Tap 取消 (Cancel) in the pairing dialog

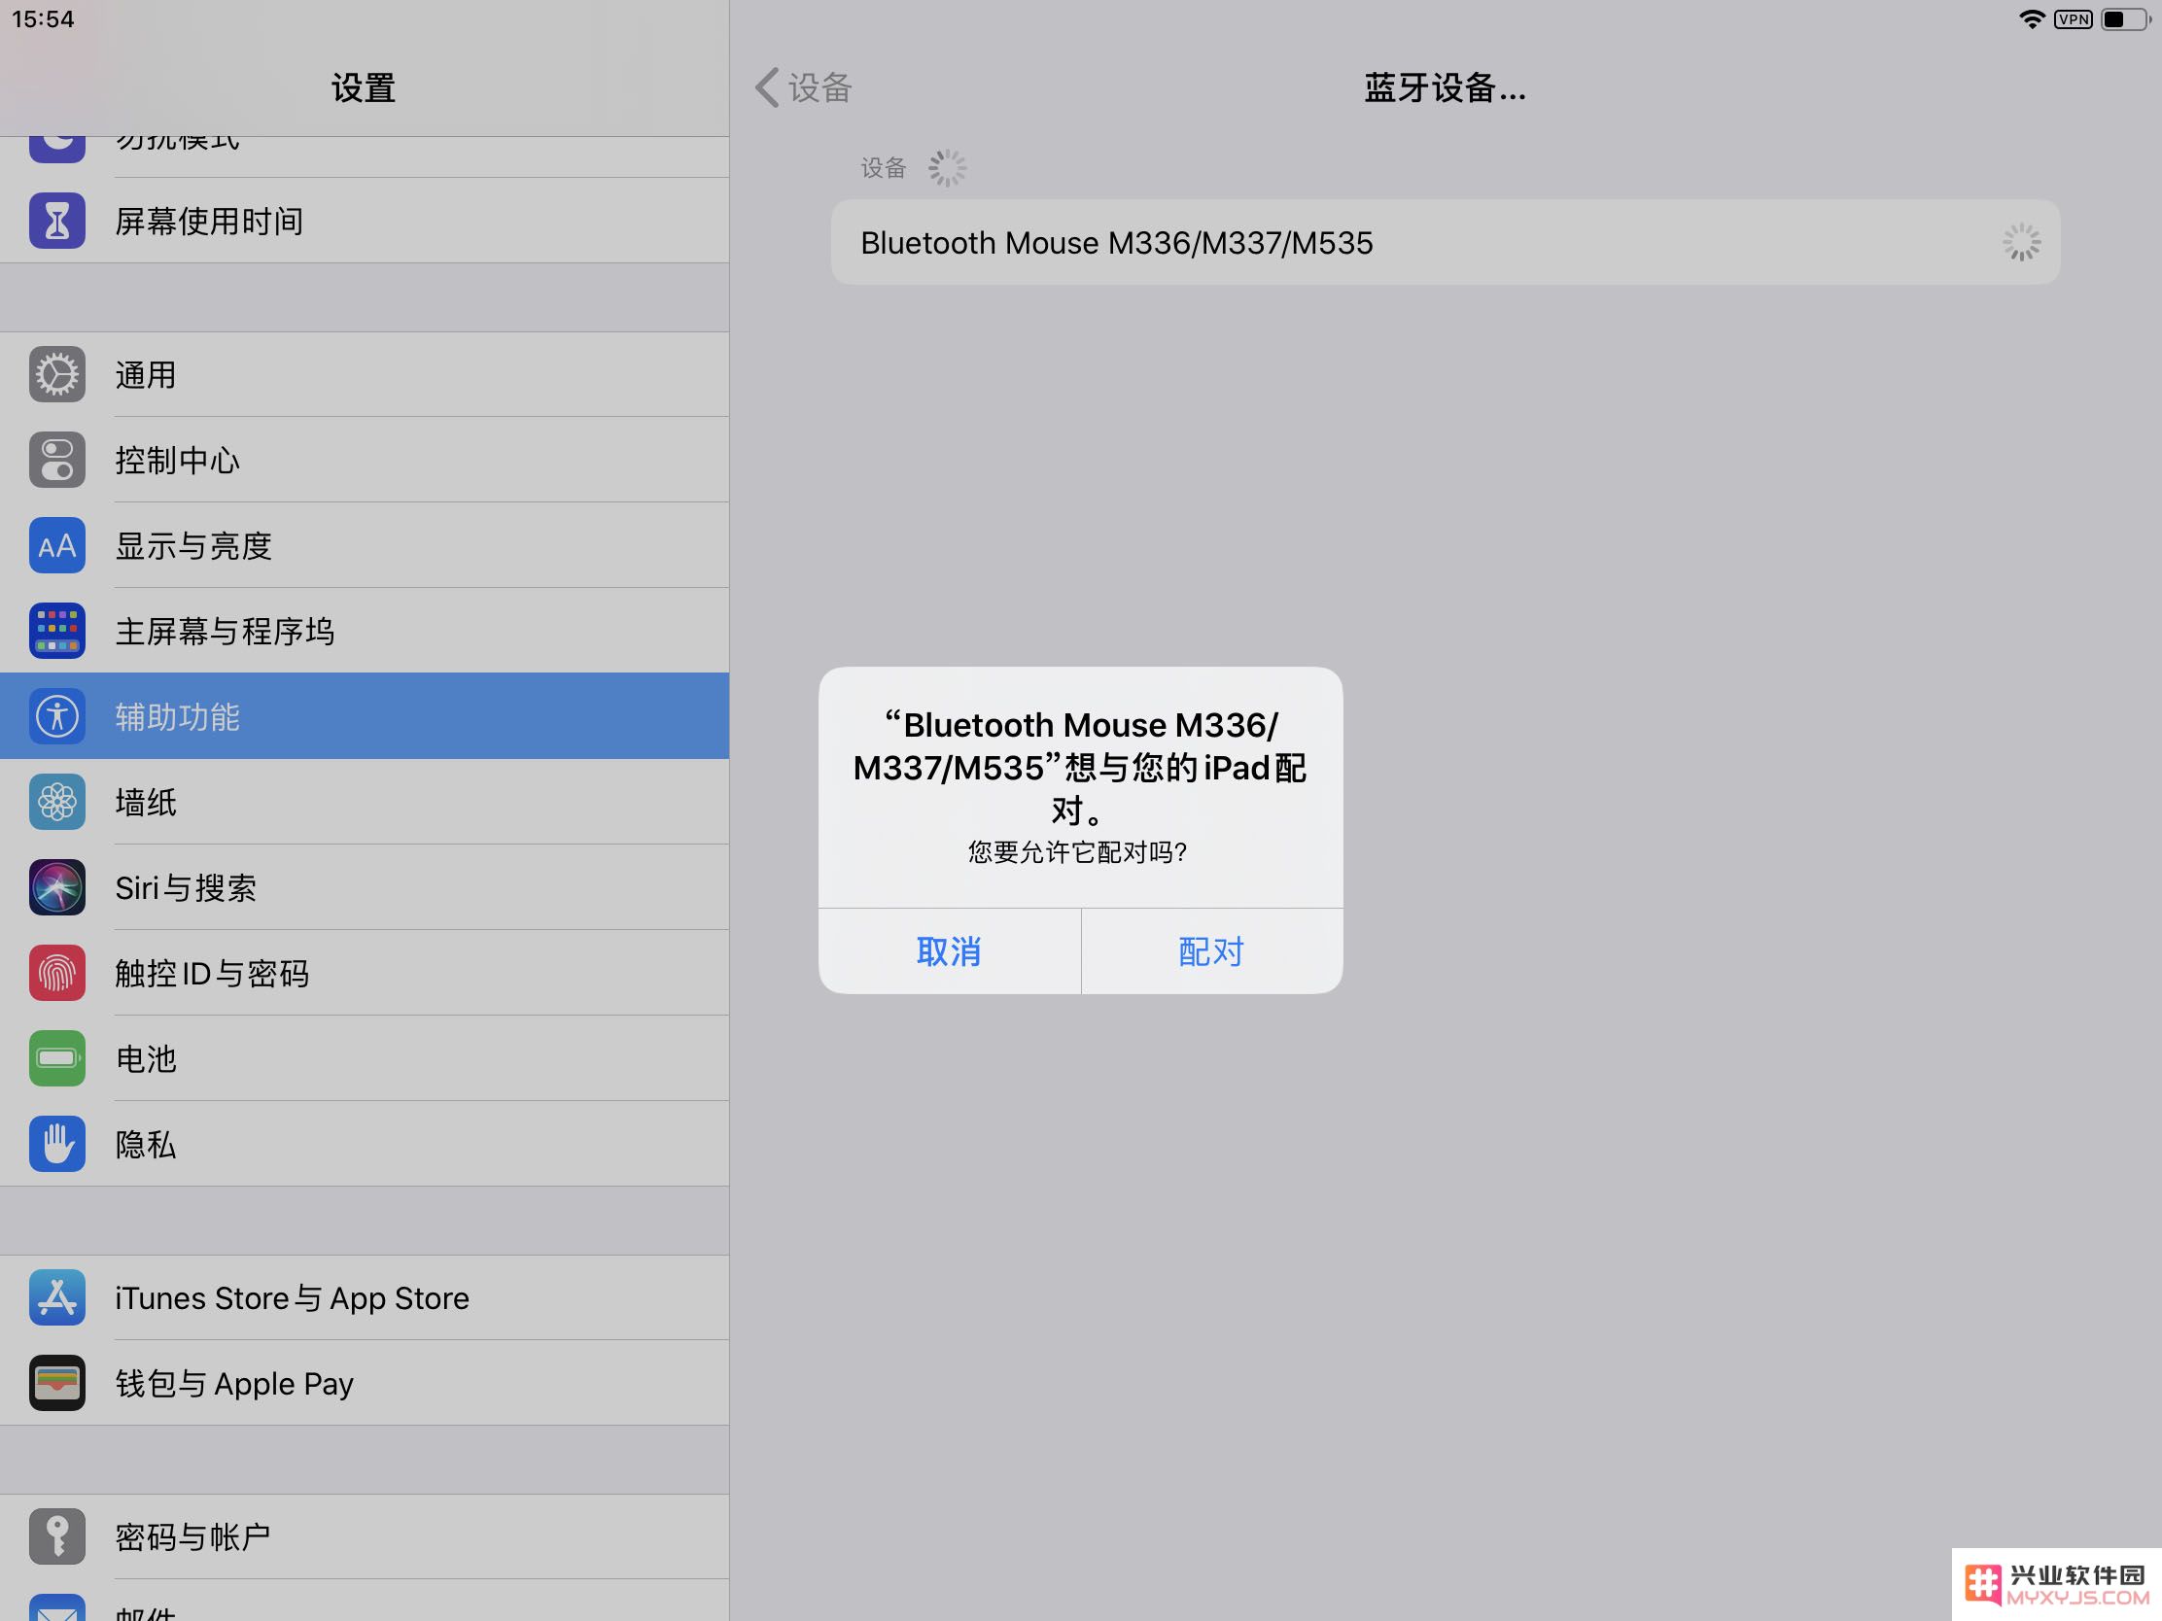point(949,950)
